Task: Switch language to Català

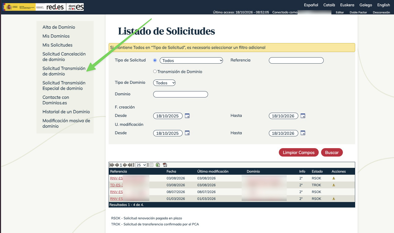Action: click(x=329, y=5)
